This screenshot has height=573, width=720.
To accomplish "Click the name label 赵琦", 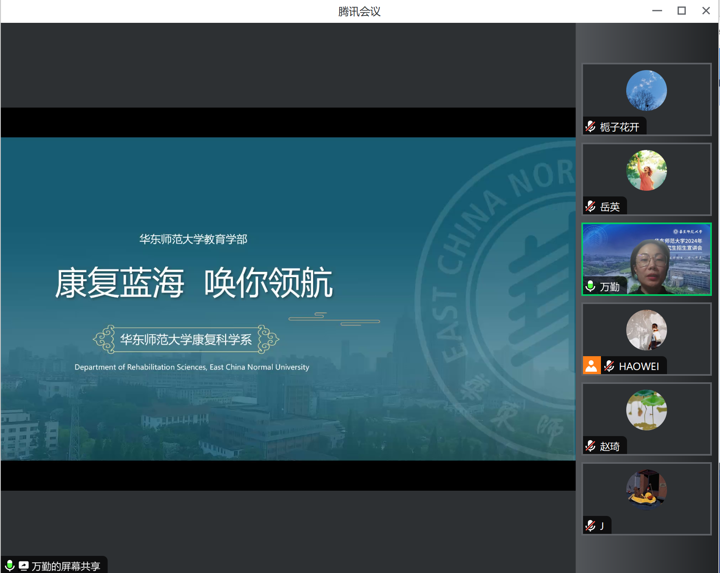I will click(x=610, y=447).
